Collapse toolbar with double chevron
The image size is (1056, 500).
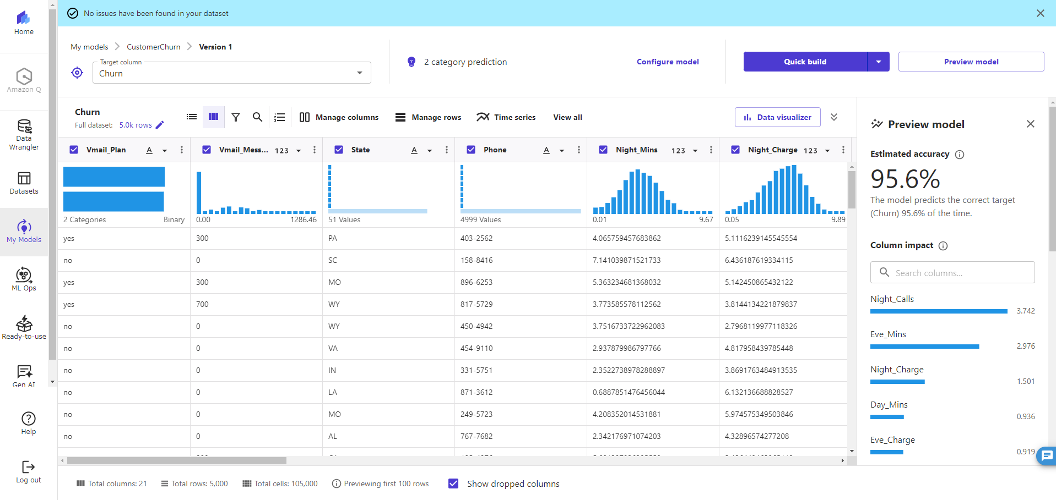click(834, 117)
